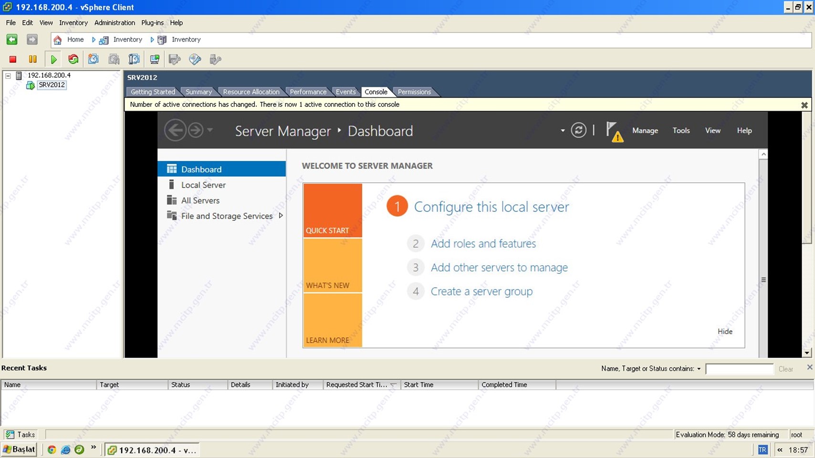Image resolution: width=815 pixels, height=458 pixels.
Task: Launch virtual machine console icon
Action: click(155, 59)
